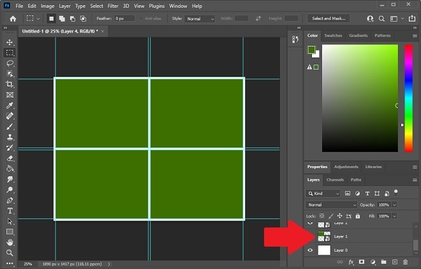Screen dimensions: 421x269
Task: Click the Add layer style fx icon
Action: coord(351,262)
